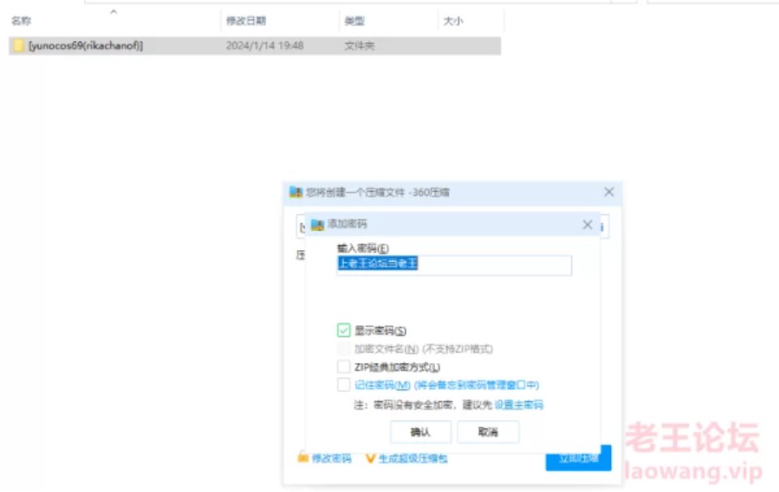Click the sort arrow above the name column
Viewport: 779px width, 492px height.
[x=114, y=11]
